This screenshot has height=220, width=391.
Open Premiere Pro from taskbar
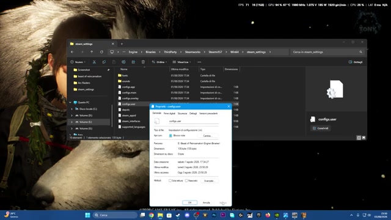pos(223,215)
